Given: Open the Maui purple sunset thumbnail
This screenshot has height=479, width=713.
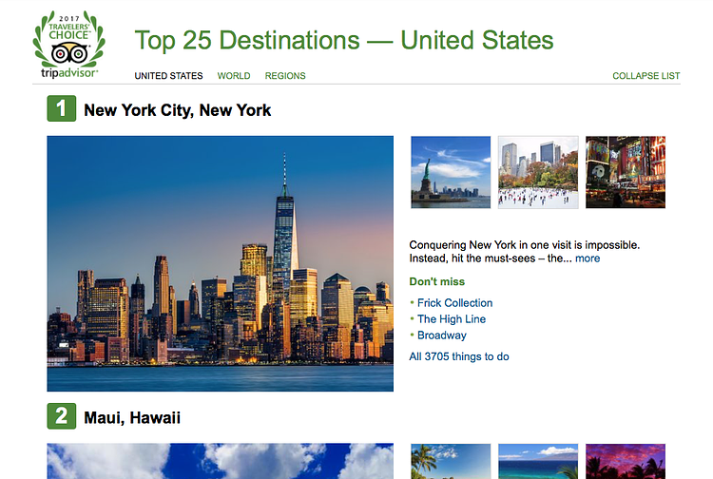Looking at the screenshot, I should click(626, 461).
